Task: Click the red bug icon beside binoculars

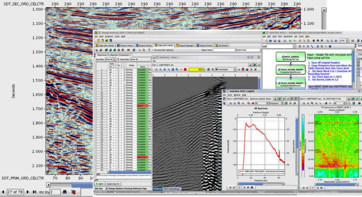Action: pos(73,192)
